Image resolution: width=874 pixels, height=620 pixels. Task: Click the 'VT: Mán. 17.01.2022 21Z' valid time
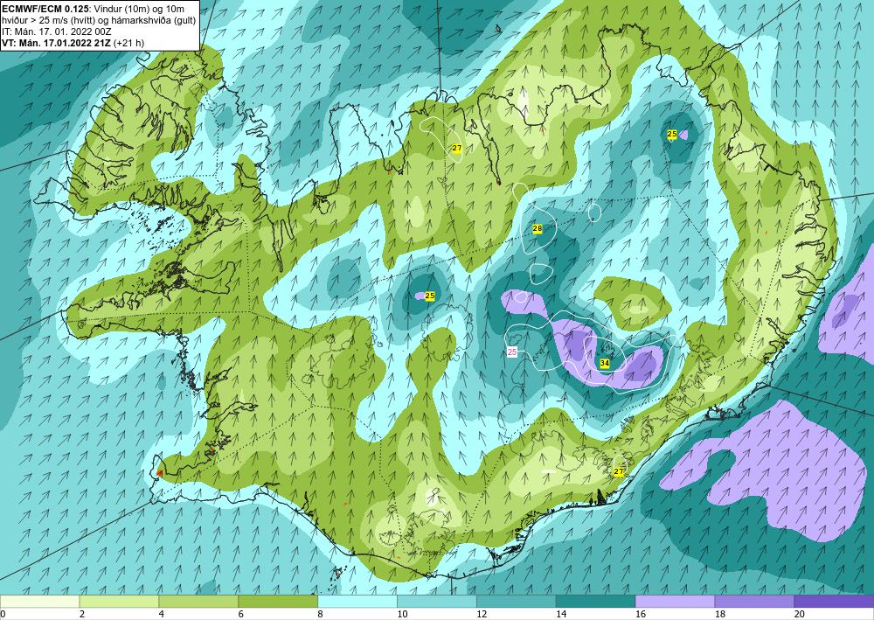[x=56, y=43]
